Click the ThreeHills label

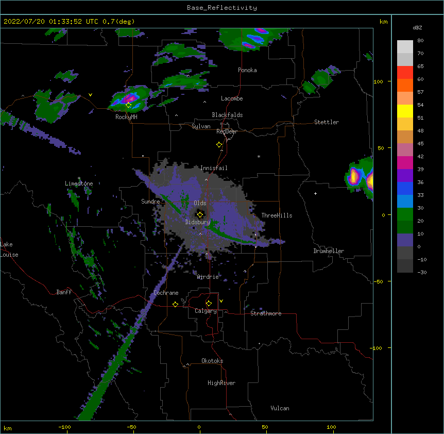[x=277, y=215]
